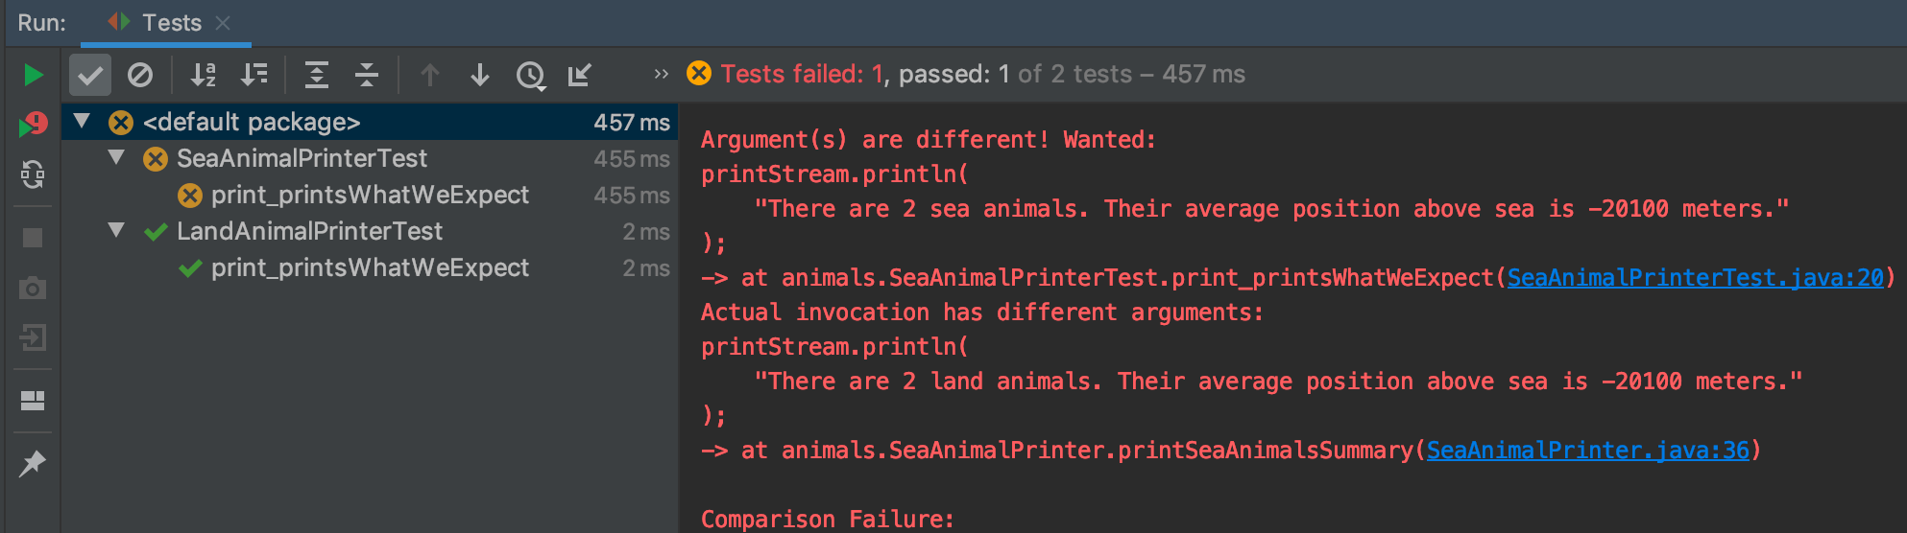Collapse the LandAnimalPrinterTest node

(x=117, y=231)
